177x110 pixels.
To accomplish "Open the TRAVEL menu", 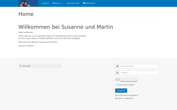I will [58, 3].
